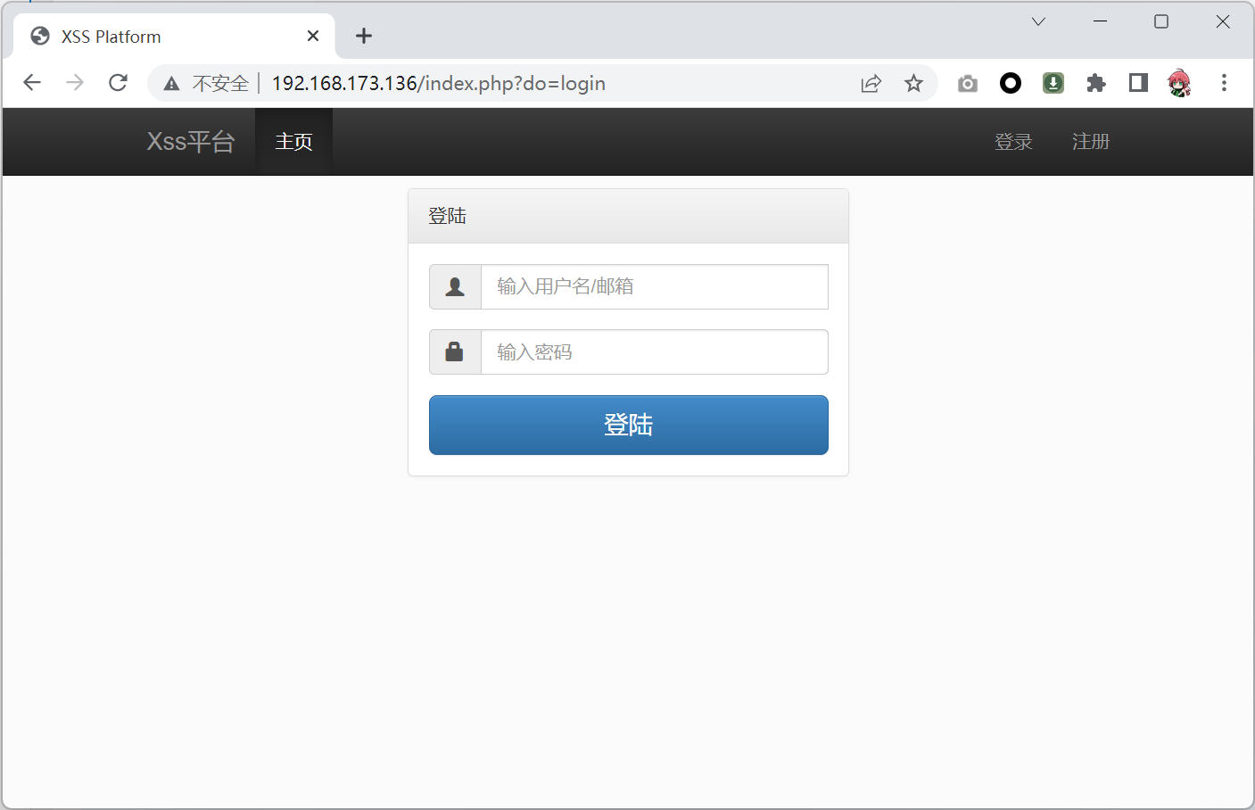Open the green download extension icon

(x=1053, y=83)
